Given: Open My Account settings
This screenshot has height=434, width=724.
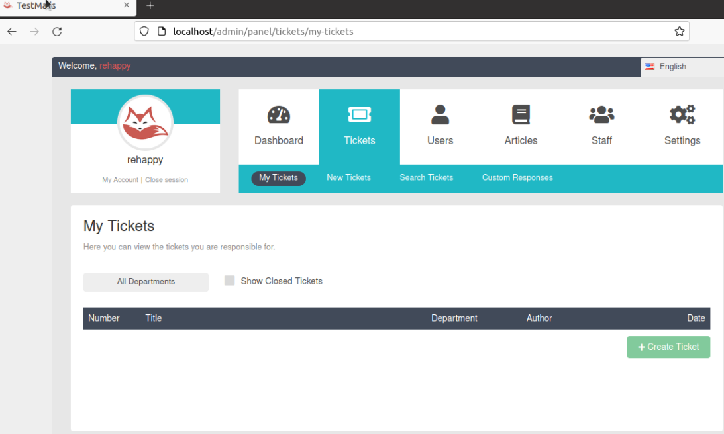Looking at the screenshot, I should tap(120, 179).
